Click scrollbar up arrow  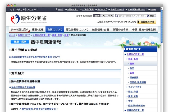point(162,8)
